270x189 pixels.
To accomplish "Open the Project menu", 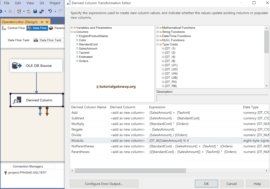I will pyautogui.click(x=55, y=3).
